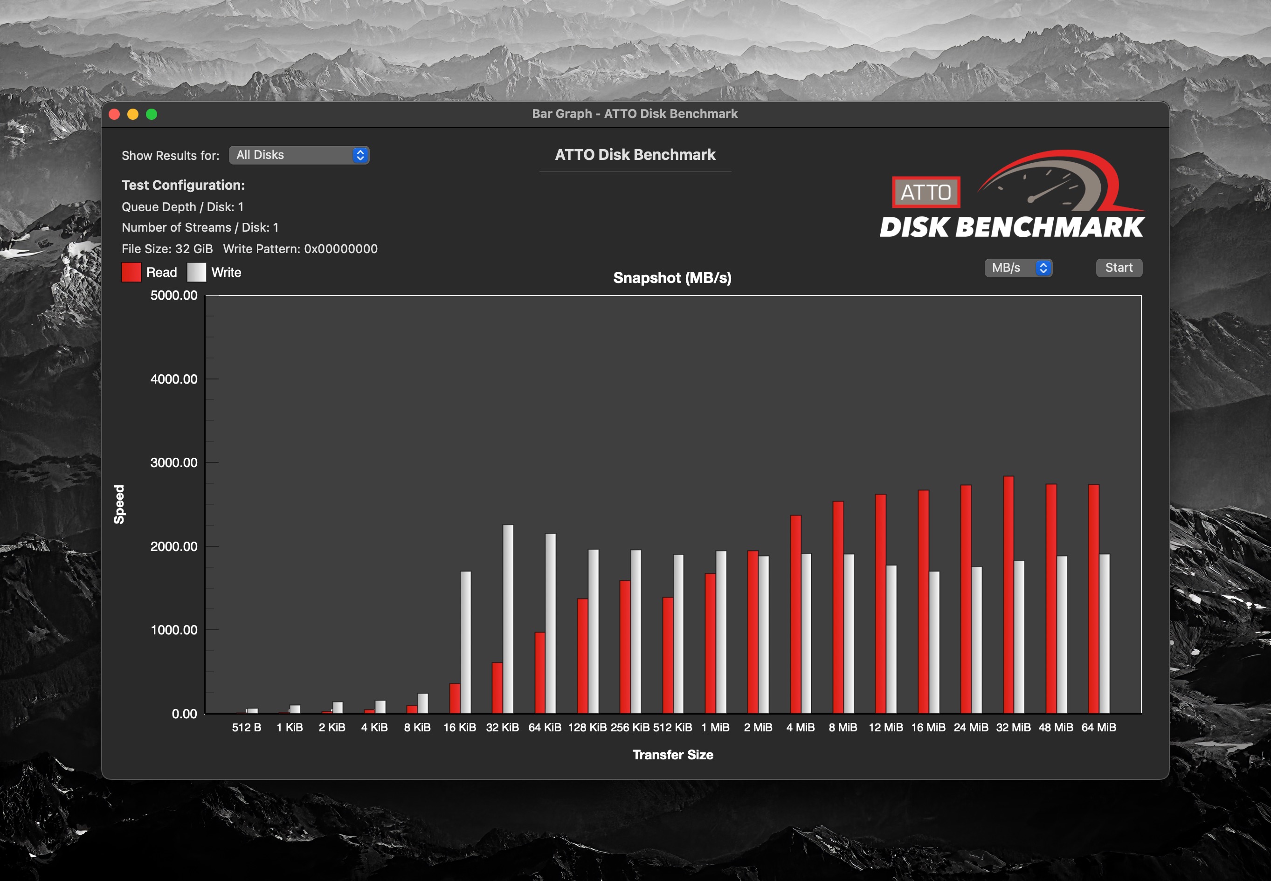Click the 8 KiB transfer size label

click(417, 728)
